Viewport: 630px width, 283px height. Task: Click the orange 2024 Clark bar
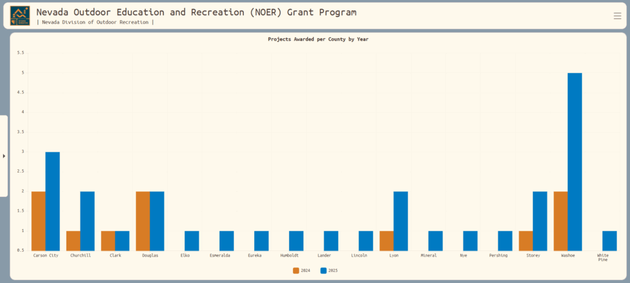point(108,241)
